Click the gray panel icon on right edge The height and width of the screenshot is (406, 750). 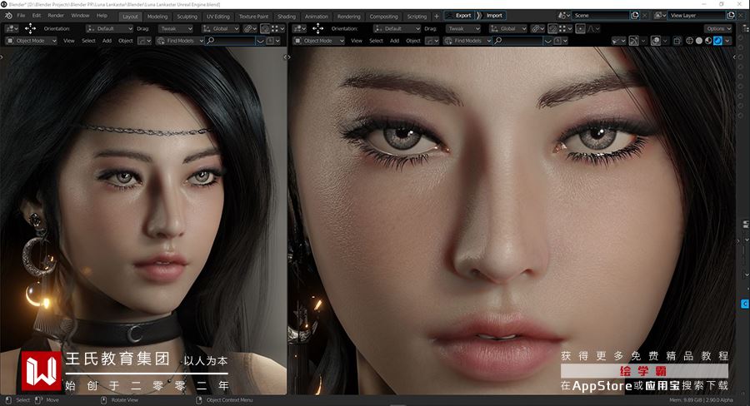tap(745, 224)
